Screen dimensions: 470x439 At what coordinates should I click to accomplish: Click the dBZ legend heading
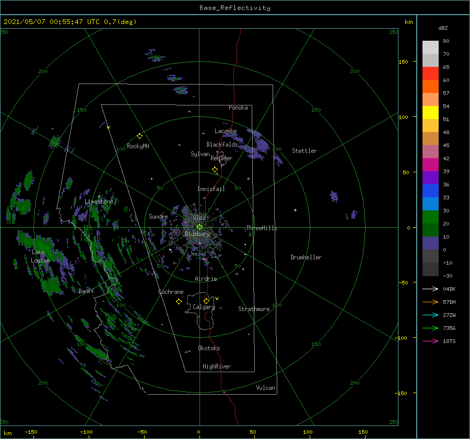pyautogui.click(x=443, y=28)
